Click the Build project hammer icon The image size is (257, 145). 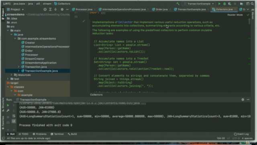[178, 4]
